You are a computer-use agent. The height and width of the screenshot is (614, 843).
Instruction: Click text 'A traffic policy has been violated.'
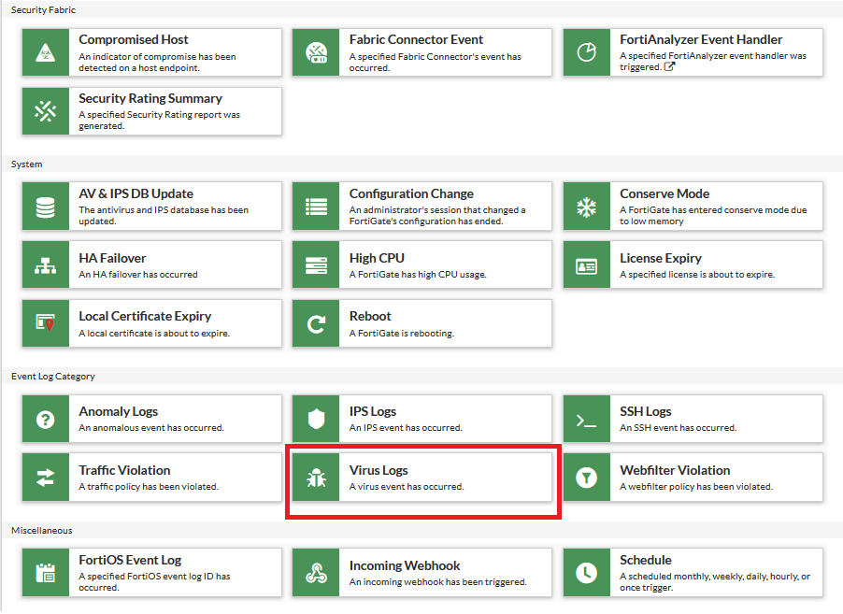149,487
